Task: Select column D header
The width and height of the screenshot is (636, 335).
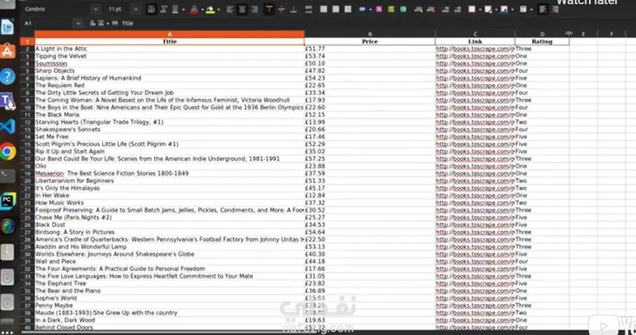Action: 542,34
